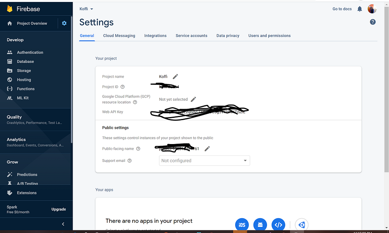This screenshot has height=233, width=389.
Task: Click the Go to docs link
Action: 342,9
